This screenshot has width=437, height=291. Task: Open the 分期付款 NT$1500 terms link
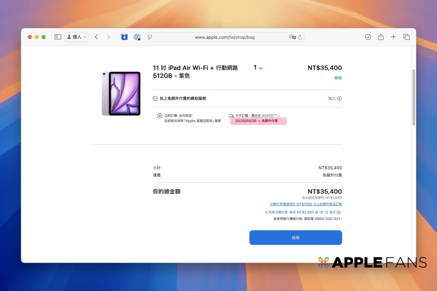tap(306, 204)
